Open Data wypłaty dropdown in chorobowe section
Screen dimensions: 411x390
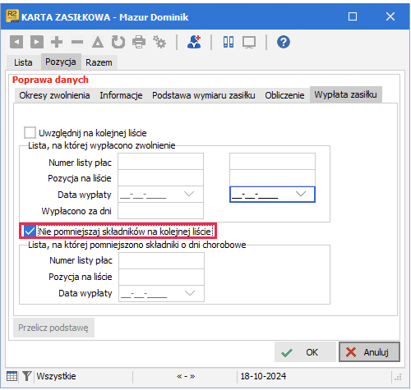(x=190, y=293)
